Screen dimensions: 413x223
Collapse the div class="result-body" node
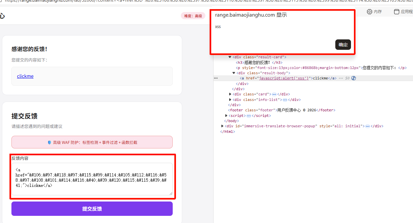click(x=234, y=73)
